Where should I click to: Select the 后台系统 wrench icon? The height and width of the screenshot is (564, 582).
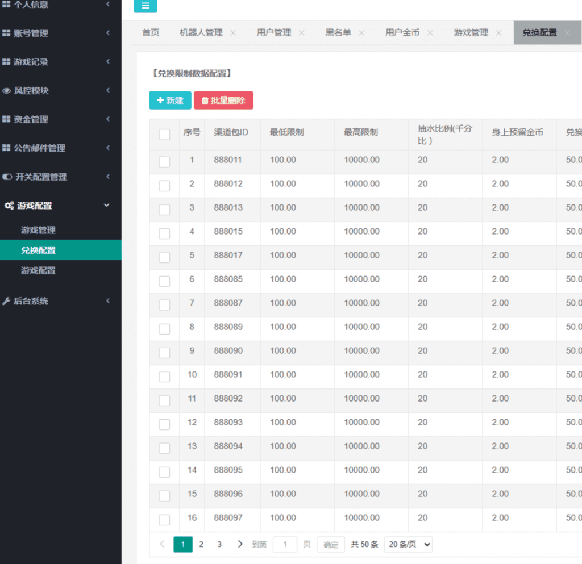8,301
